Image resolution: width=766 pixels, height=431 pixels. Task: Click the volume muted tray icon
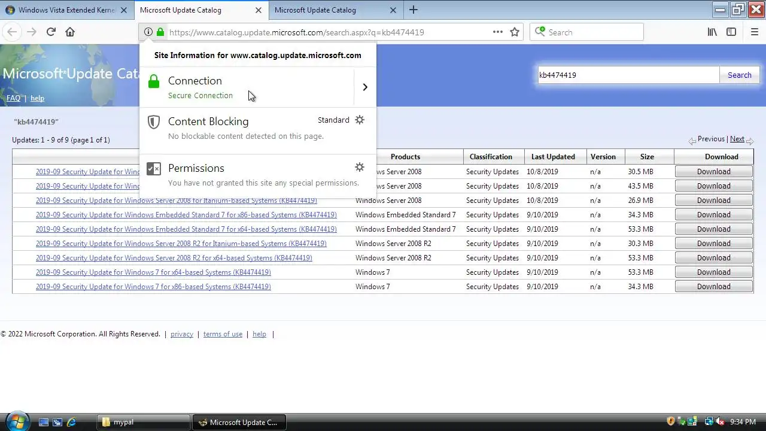pyautogui.click(x=721, y=422)
